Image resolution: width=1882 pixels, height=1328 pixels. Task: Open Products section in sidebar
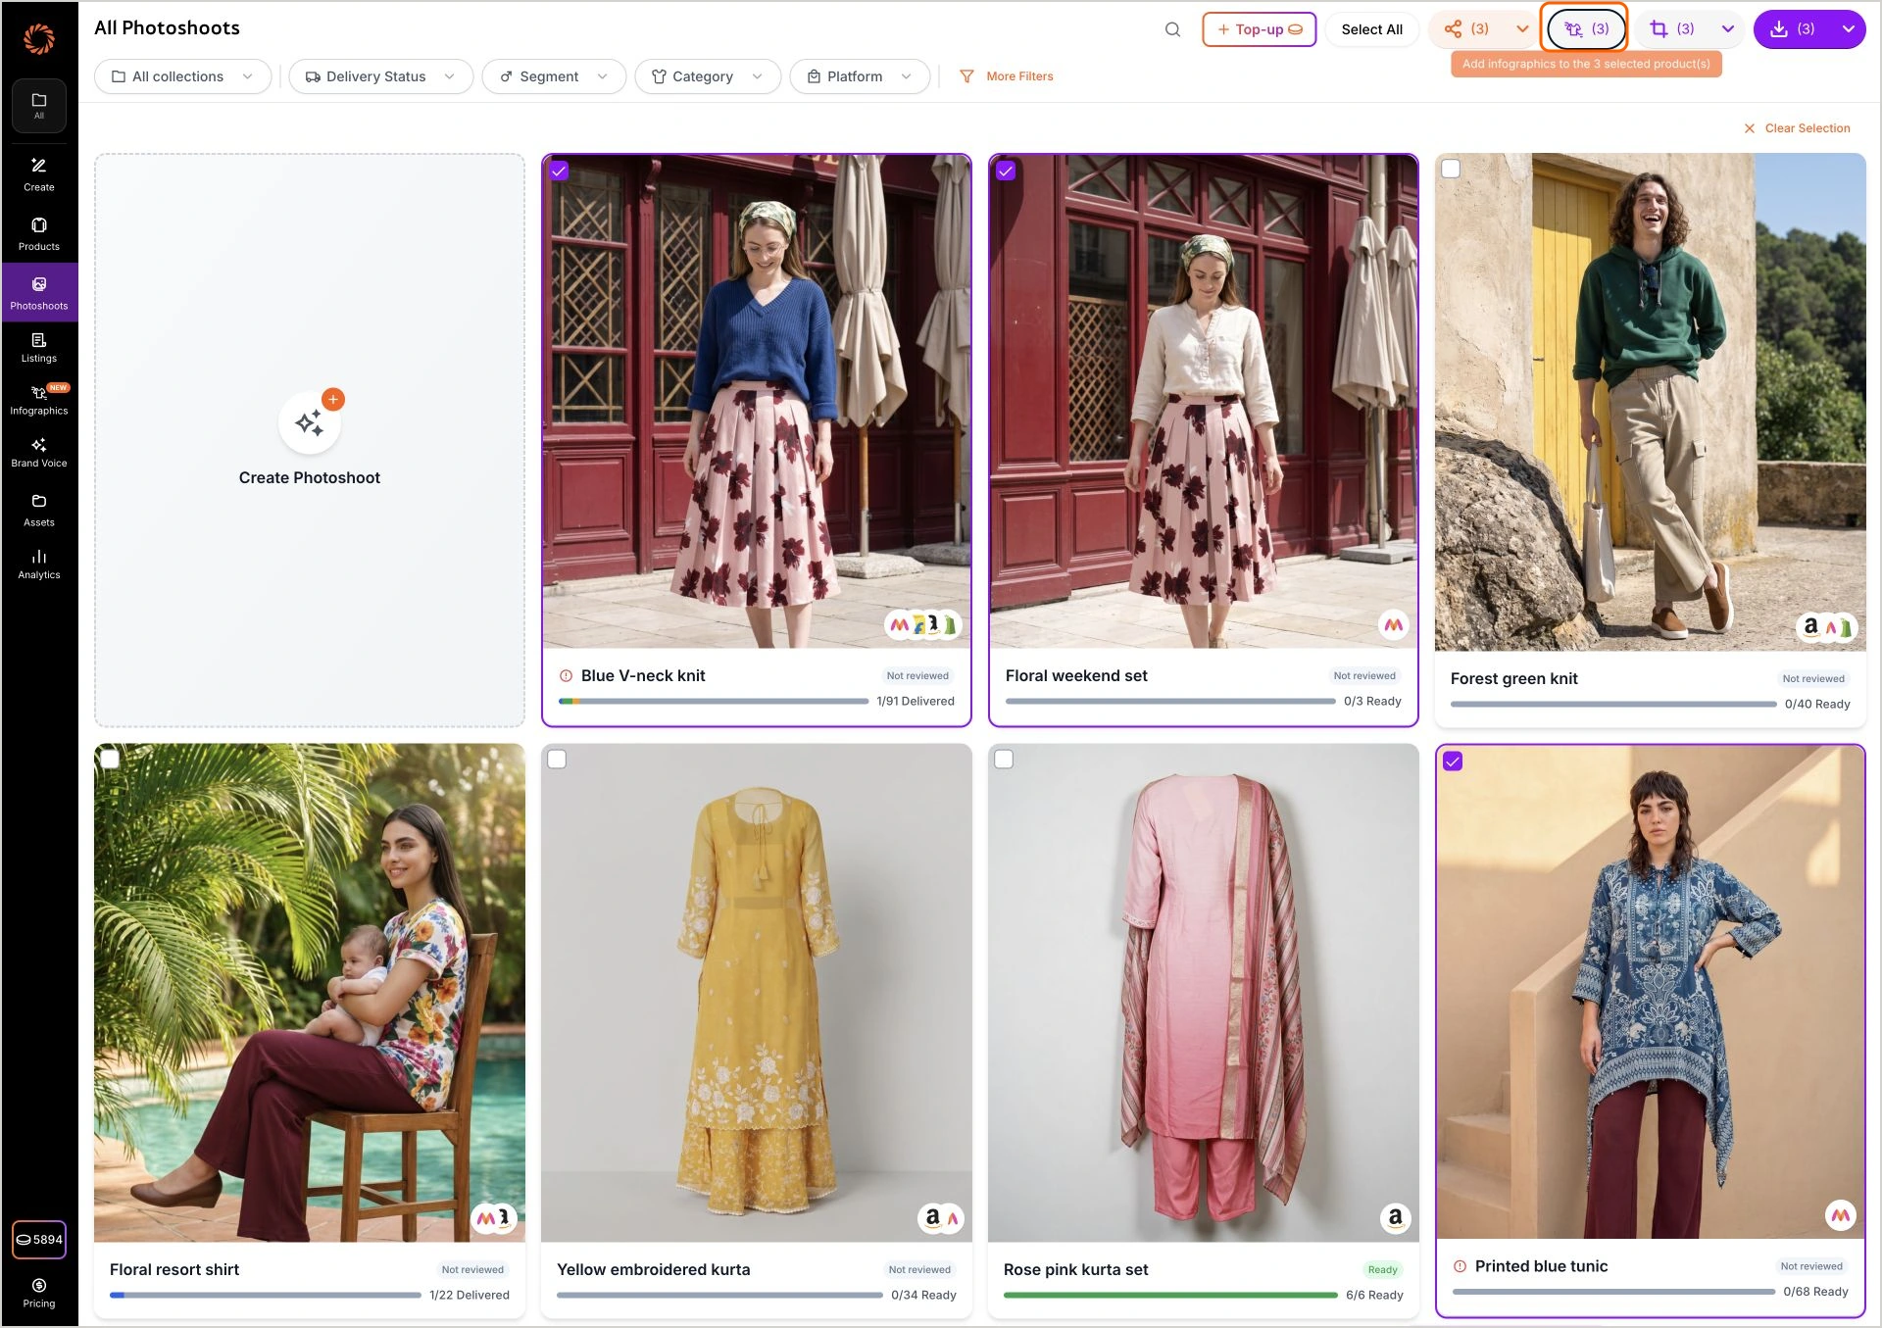click(39, 234)
